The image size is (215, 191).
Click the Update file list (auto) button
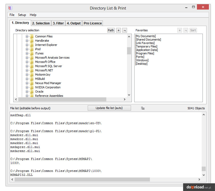click(109, 108)
